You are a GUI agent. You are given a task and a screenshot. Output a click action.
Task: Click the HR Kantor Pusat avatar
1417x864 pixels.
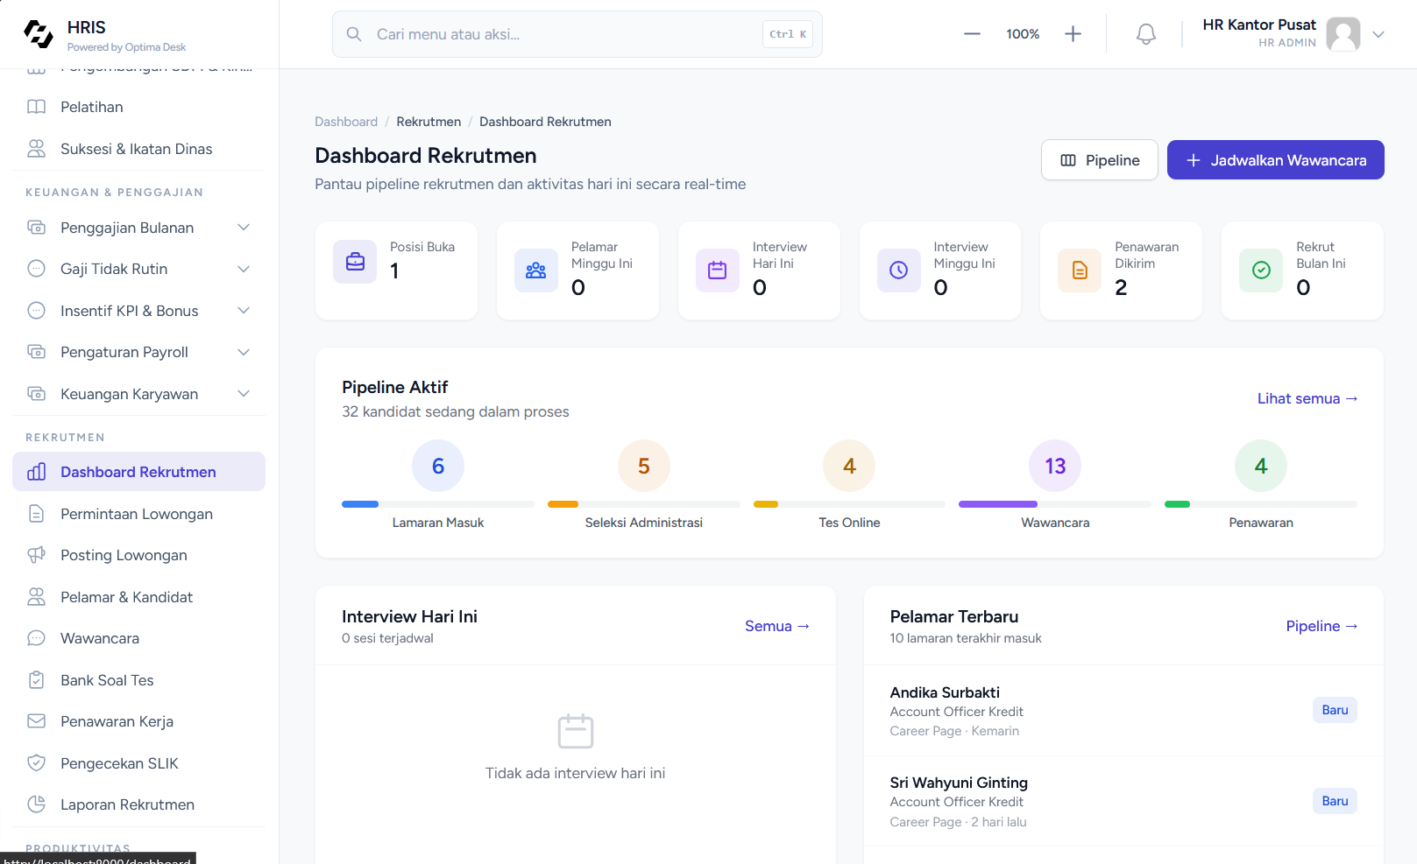coord(1343,34)
